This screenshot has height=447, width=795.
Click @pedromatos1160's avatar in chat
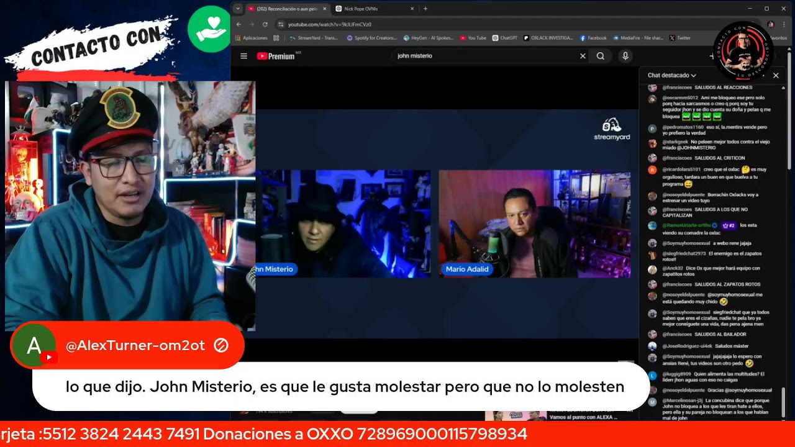pos(652,129)
